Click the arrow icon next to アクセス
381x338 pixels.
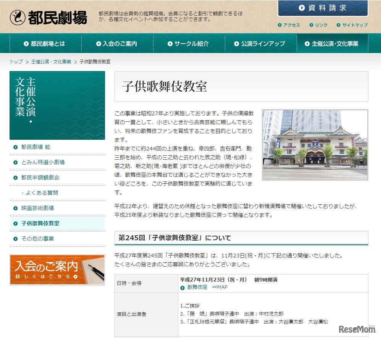click(281, 25)
